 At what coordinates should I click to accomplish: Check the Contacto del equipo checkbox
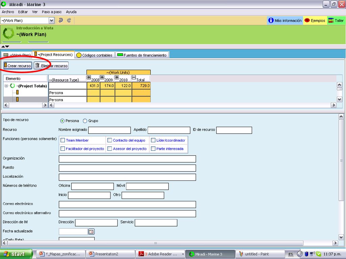(110, 140)
